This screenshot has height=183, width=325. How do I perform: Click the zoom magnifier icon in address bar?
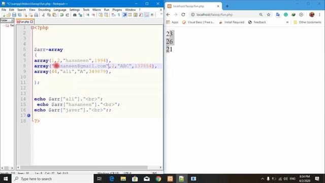point(261,15)
